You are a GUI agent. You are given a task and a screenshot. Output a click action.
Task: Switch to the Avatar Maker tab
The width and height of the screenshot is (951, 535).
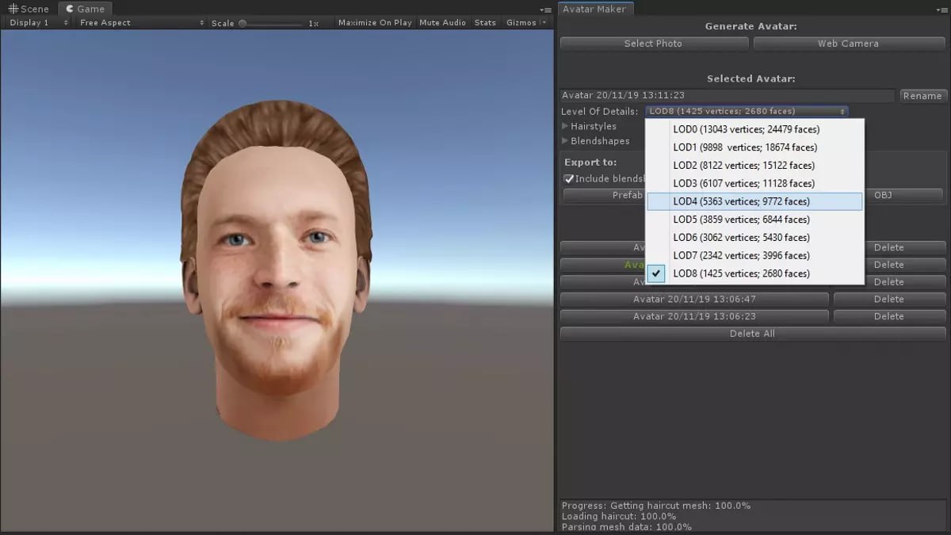594,9
